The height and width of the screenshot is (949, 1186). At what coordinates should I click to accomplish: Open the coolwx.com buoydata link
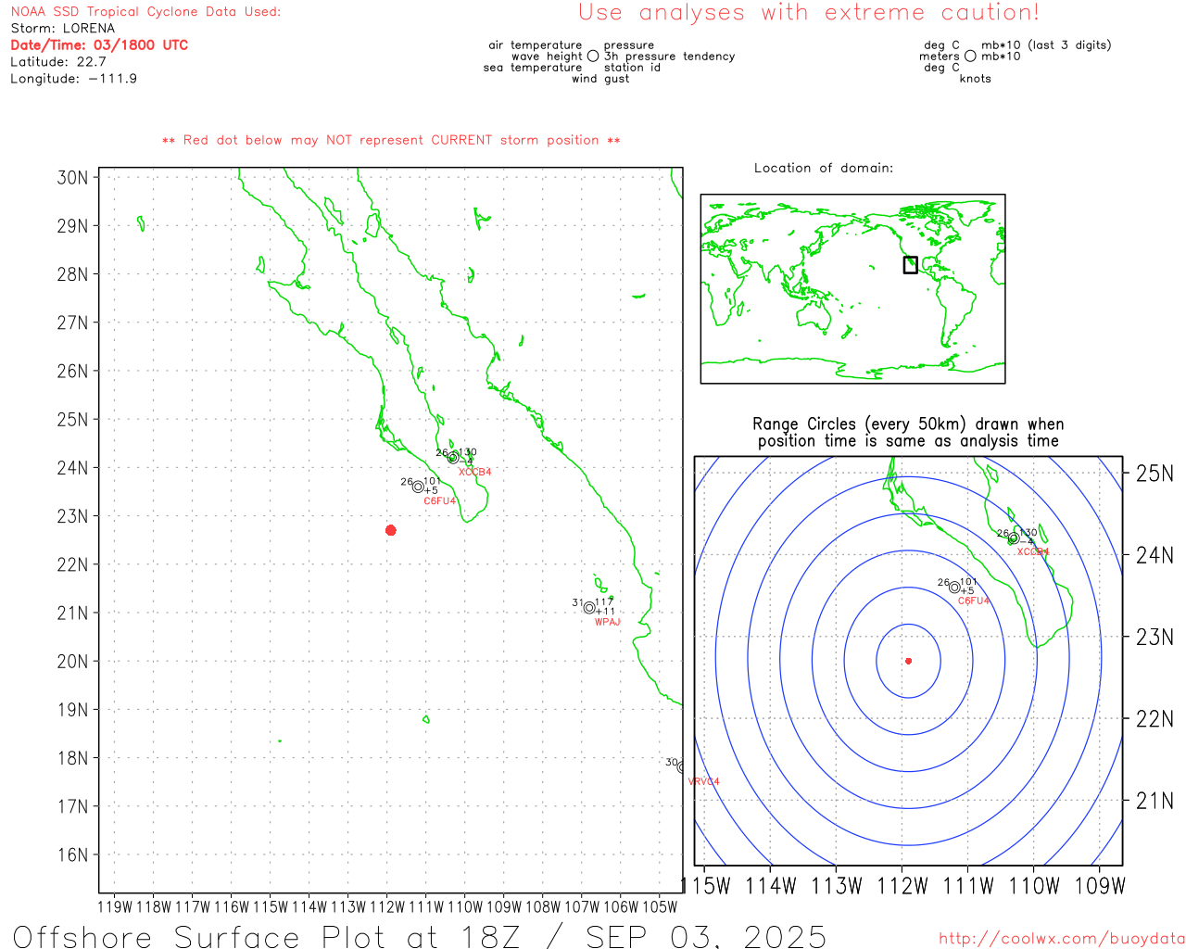click(1062, 939)
